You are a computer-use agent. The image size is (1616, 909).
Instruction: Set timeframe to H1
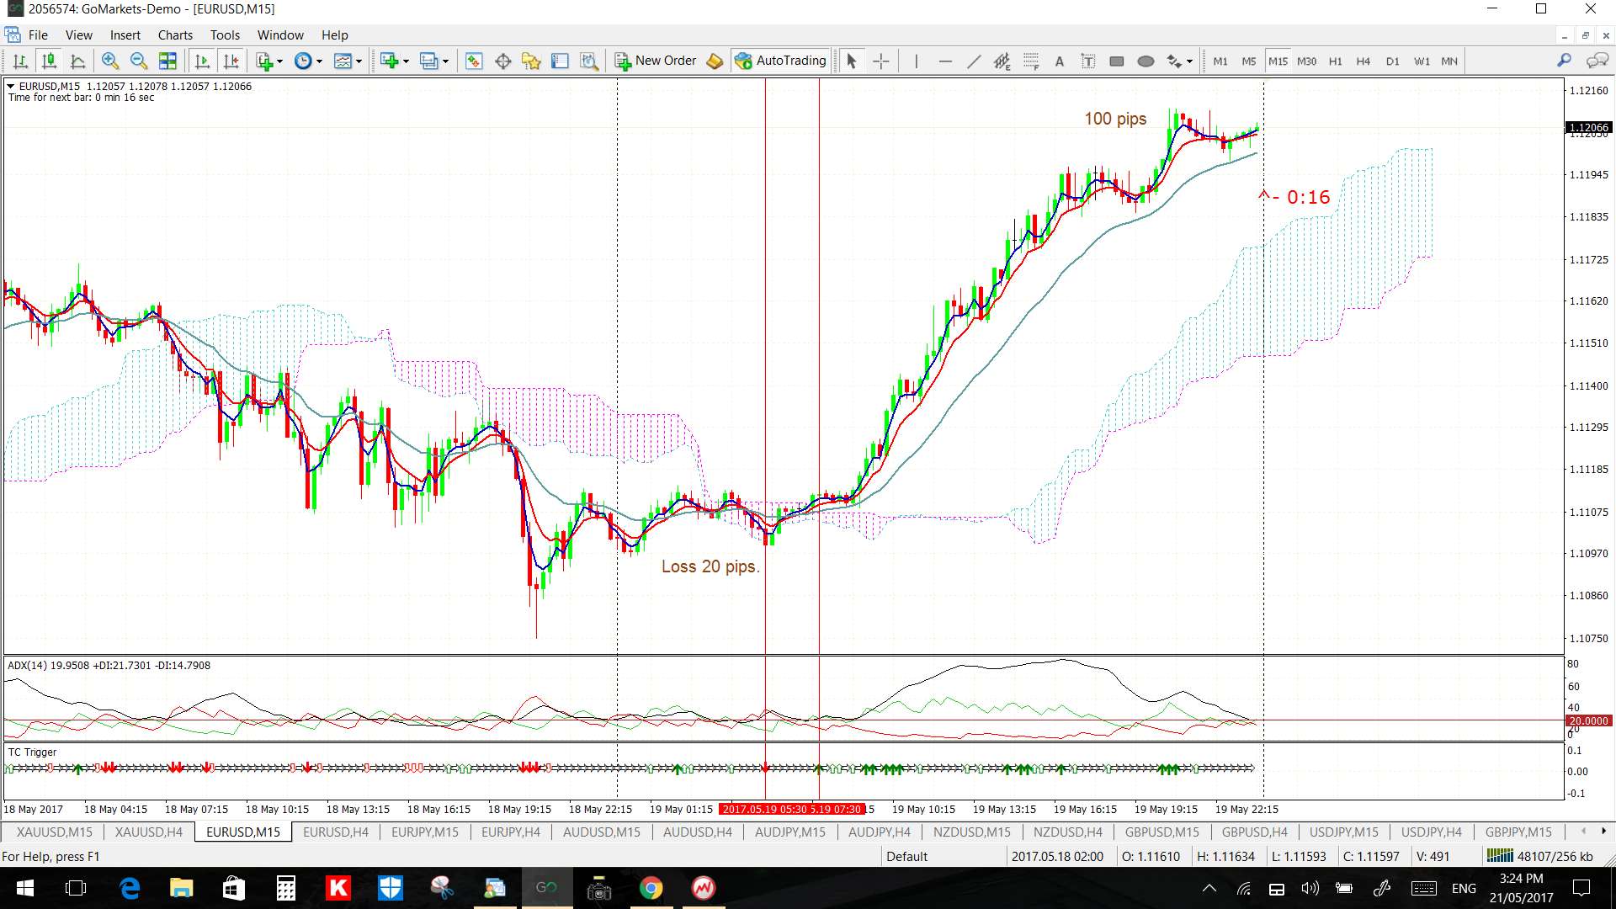click(x=1335, y=61)
